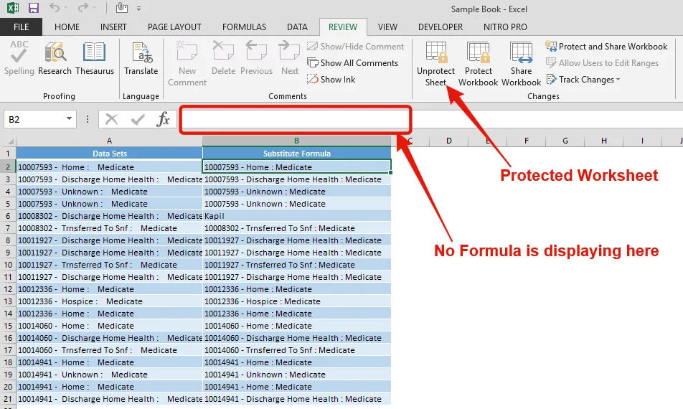Viewport: 683px width, 409px height.
Task: Click the 'Substitute Formula' header cell
Action: coord(296,154)
